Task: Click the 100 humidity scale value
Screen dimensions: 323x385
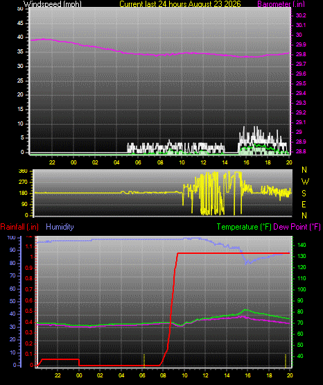Action: pos(11,238)
